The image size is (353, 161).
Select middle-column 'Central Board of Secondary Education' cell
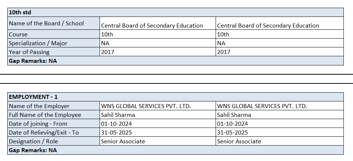tap(152, 25)
